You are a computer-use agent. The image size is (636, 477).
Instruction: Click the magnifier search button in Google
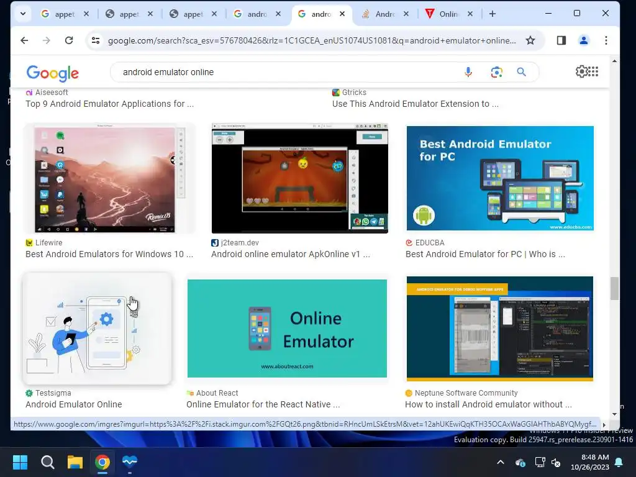tap(521, 72)
